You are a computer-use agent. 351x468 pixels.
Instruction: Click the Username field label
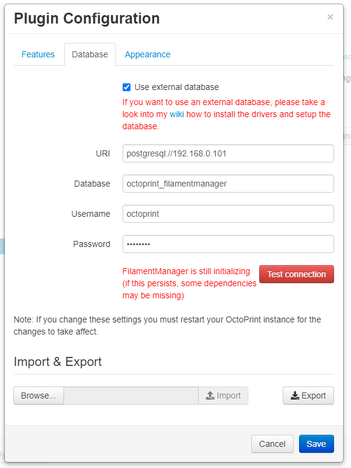[91, 214]
